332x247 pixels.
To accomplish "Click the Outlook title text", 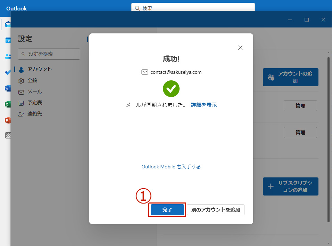I will point(17,8).
